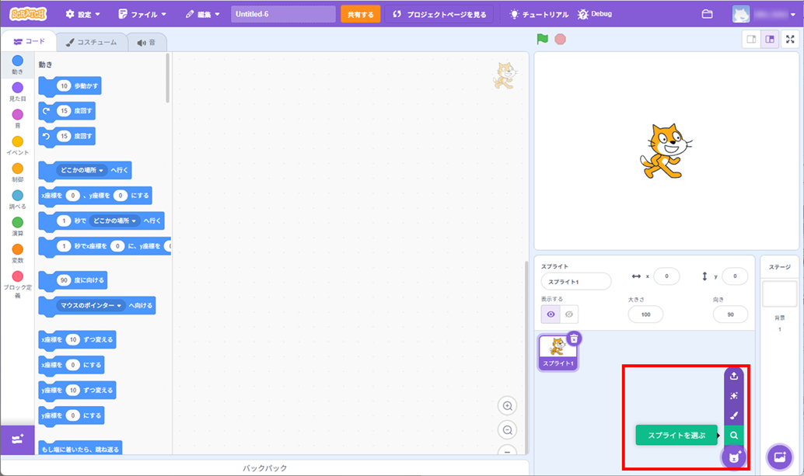This screenshot has width=804, height=476.
Task: Select the 見た目 purple block category
Action: tap(17, 91)
